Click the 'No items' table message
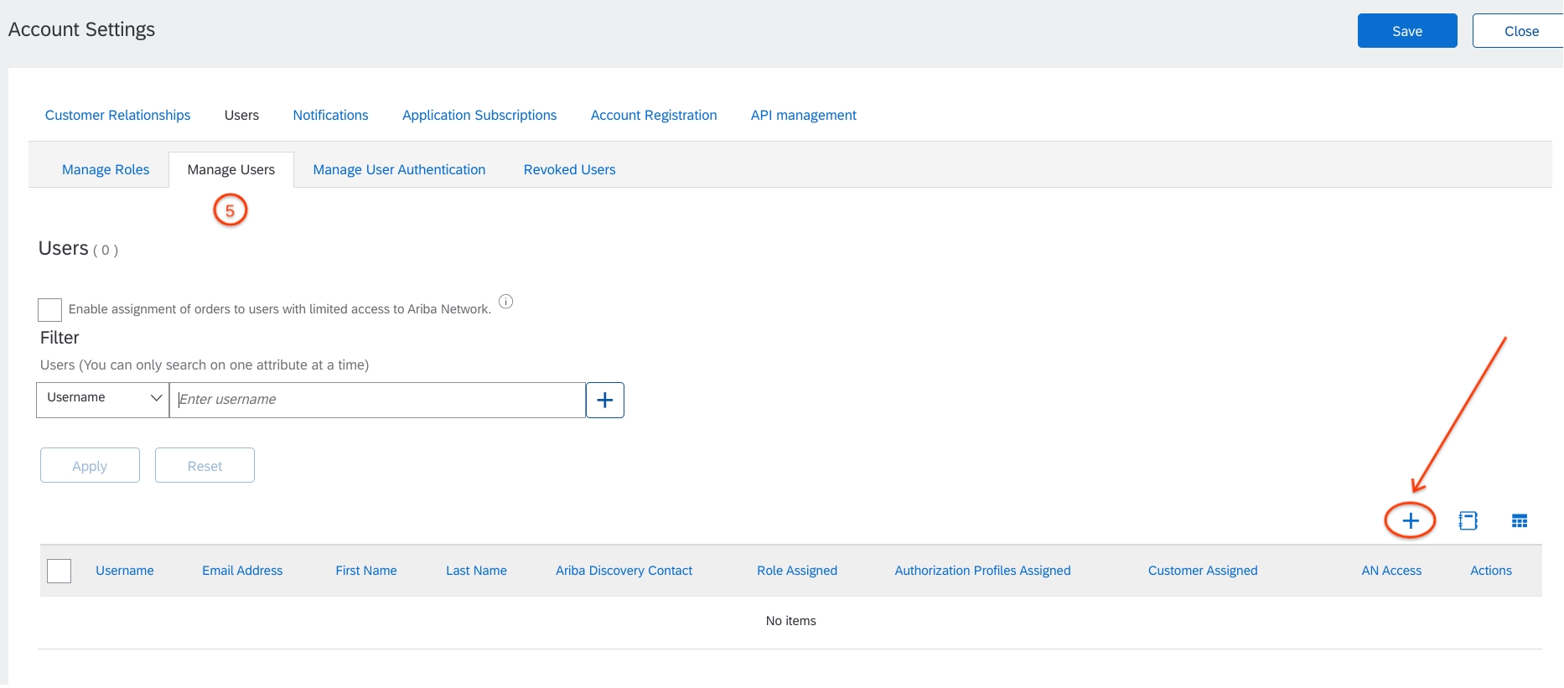Screen dimensions: 1564x688 (790, 621)
